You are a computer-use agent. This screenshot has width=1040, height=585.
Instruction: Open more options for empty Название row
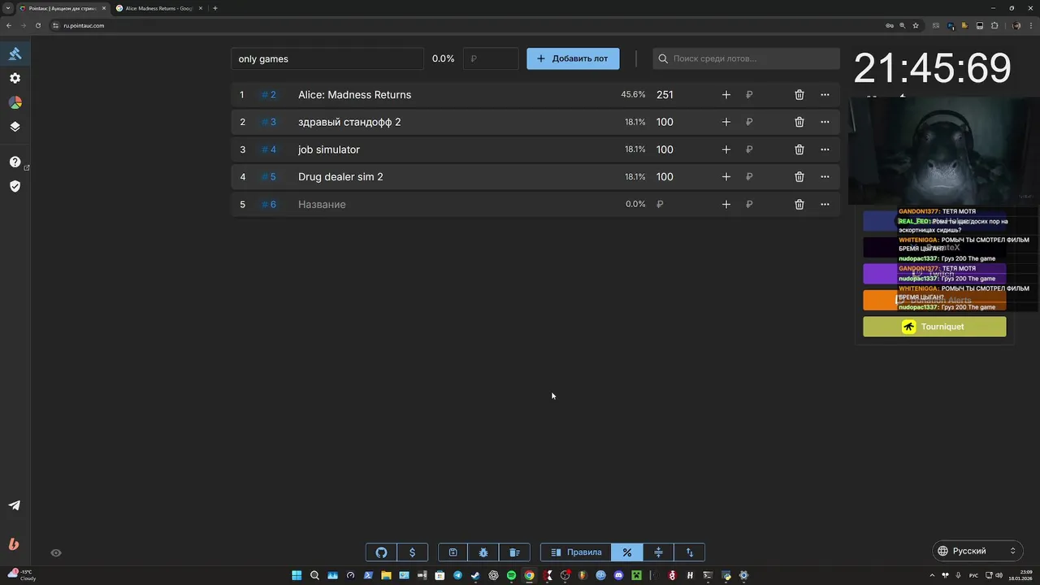pos(825,205)
